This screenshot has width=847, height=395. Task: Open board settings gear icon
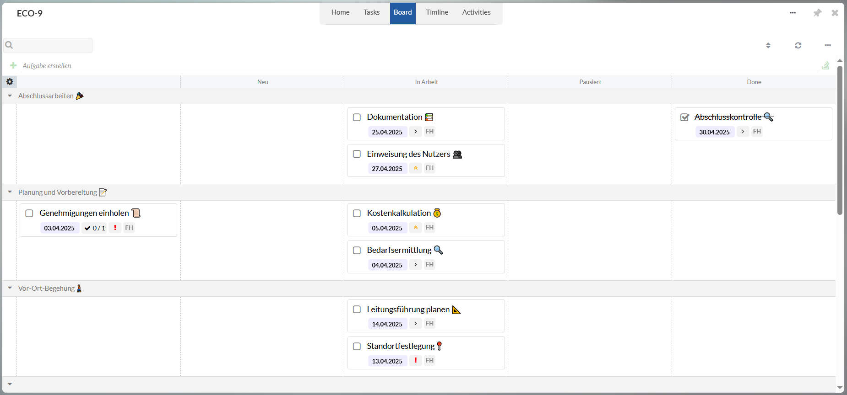(x=10, y=82)
